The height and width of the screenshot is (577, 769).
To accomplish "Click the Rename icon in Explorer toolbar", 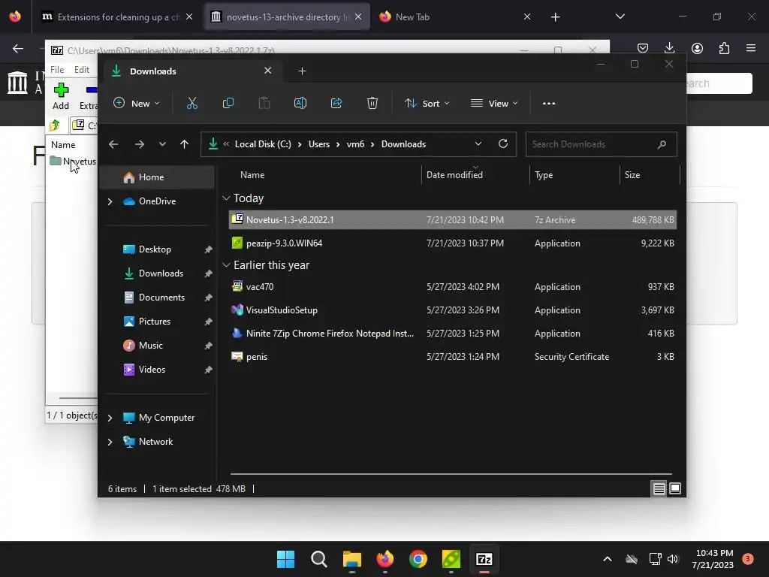I will [x=300, y=104].
